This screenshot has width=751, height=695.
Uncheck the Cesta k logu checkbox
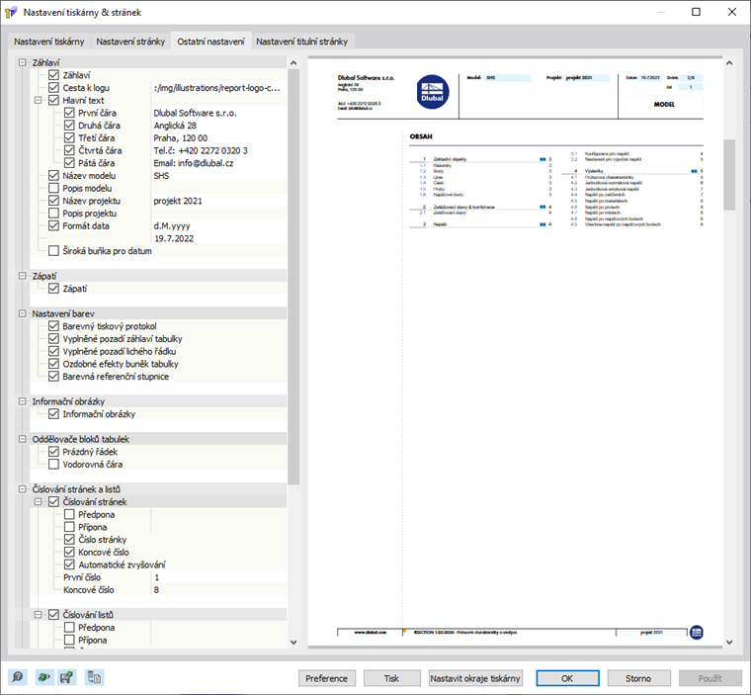(53, 88)
